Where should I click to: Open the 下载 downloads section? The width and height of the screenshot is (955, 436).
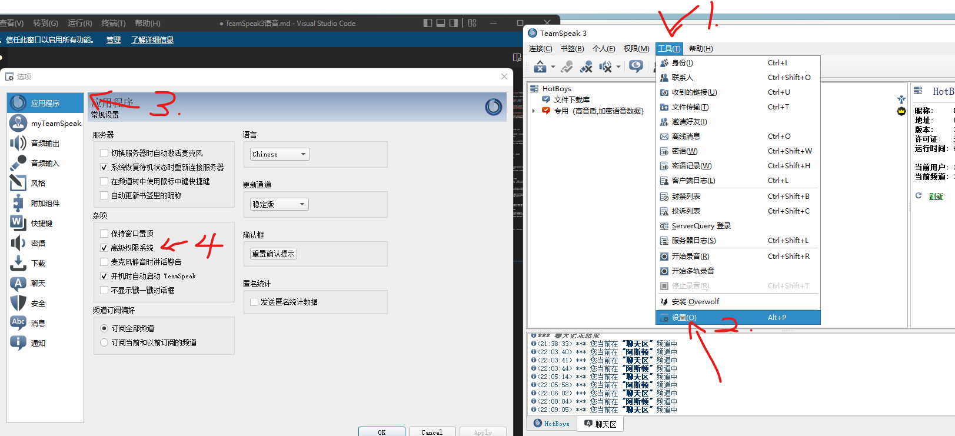pyautogui.click(x=38, y=264)
